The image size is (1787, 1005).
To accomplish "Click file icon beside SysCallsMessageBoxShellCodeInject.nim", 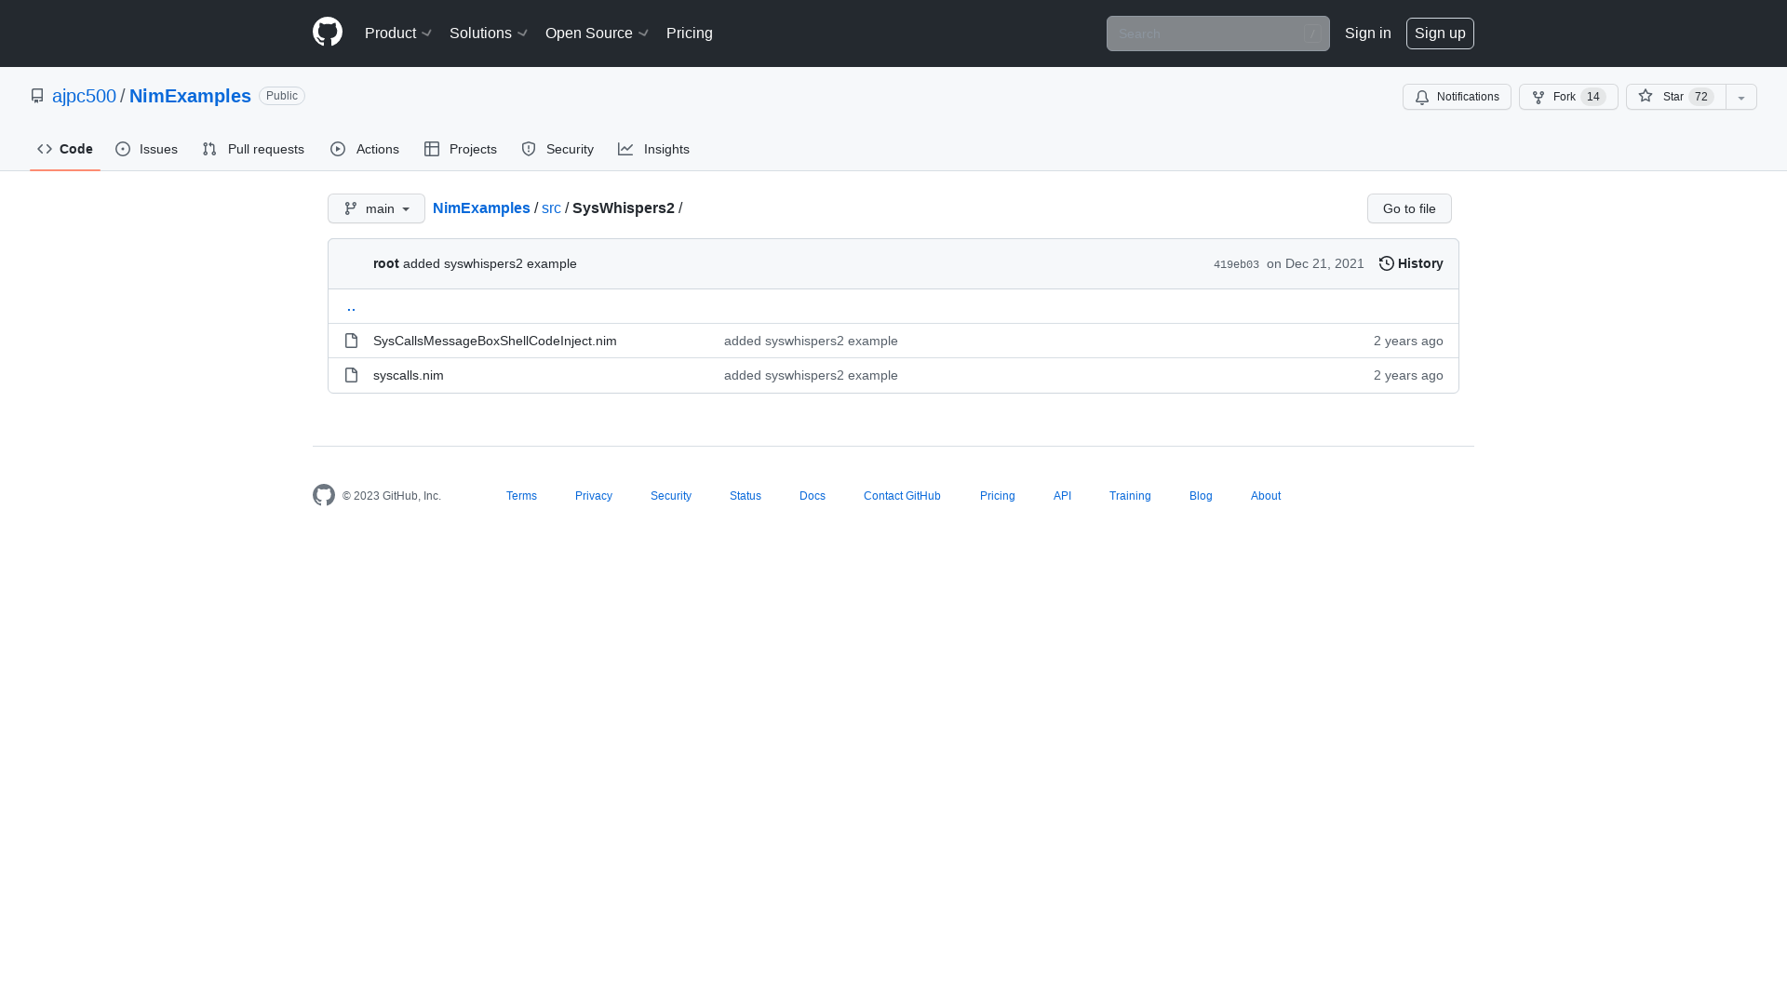I will tap(351, 341).
